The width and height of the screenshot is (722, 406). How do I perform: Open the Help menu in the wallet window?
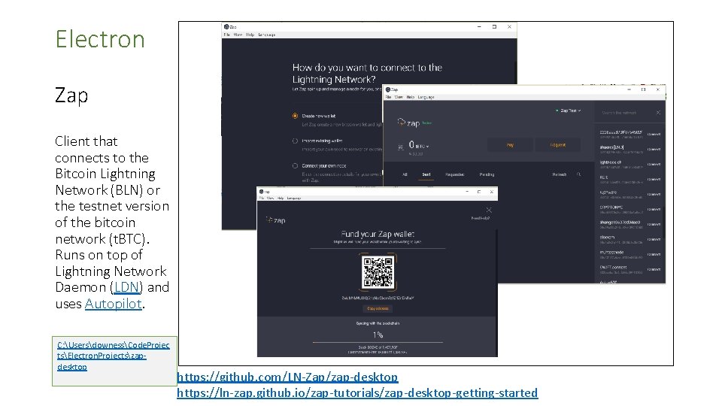click(411, 97)
